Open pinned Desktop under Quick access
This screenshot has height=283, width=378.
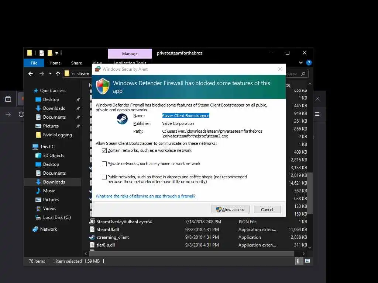tap(51, 99)
